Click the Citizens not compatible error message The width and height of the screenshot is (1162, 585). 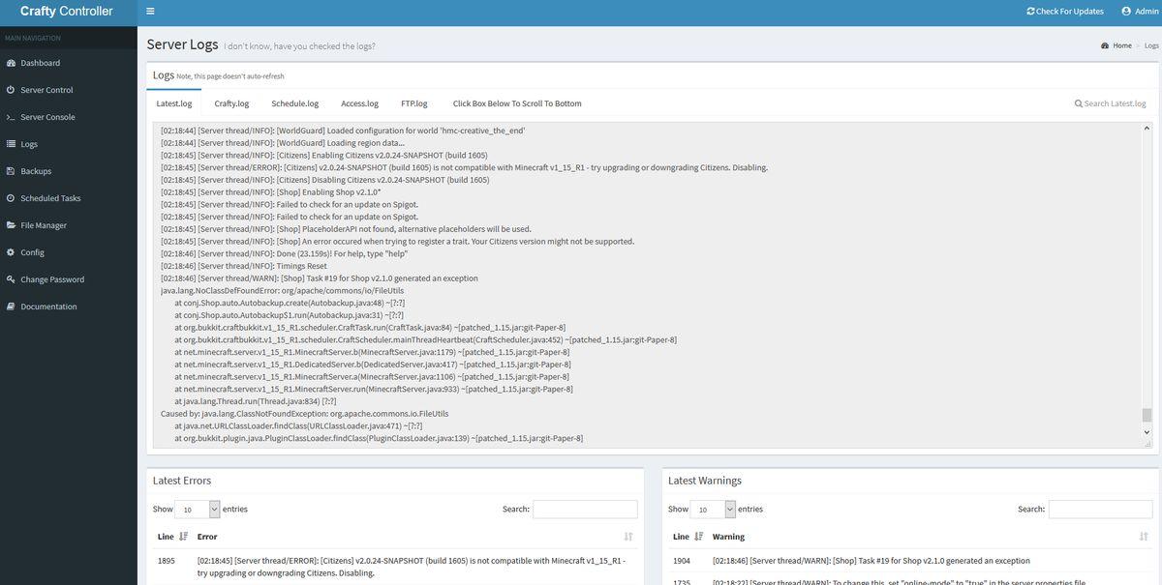[412, 567]
